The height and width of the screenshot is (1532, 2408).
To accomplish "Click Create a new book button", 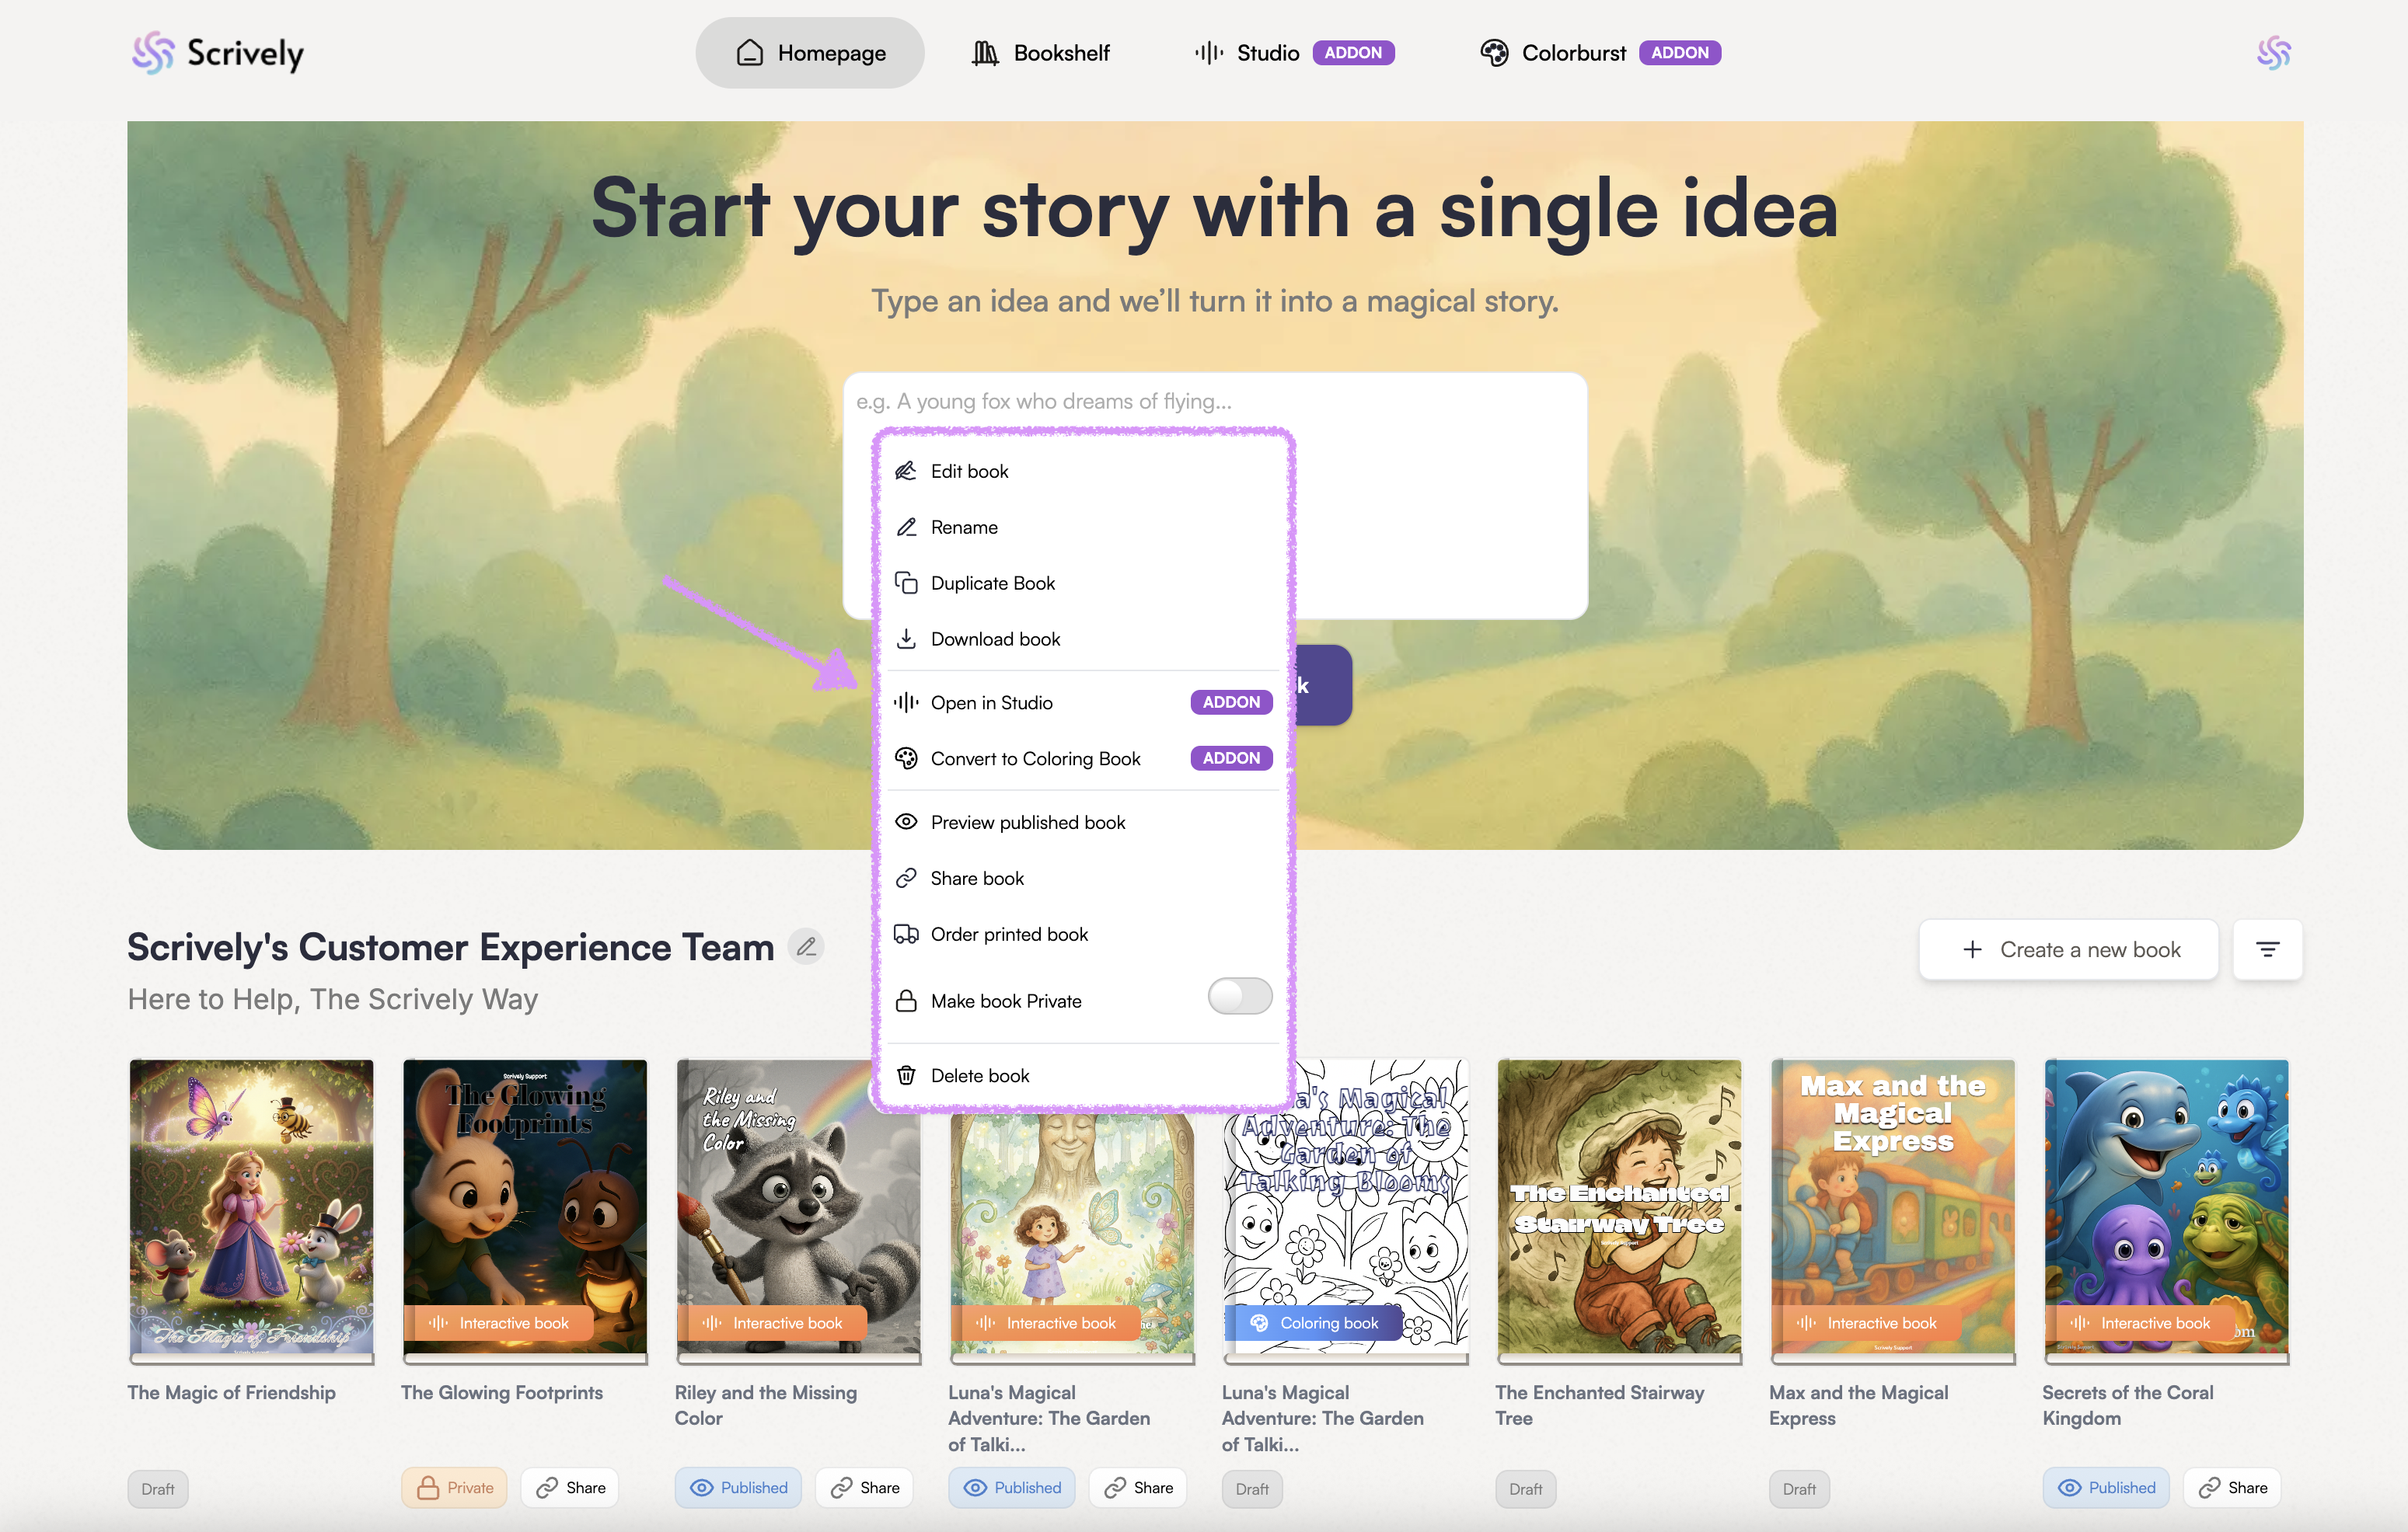I will click(x=2068, y=949).
